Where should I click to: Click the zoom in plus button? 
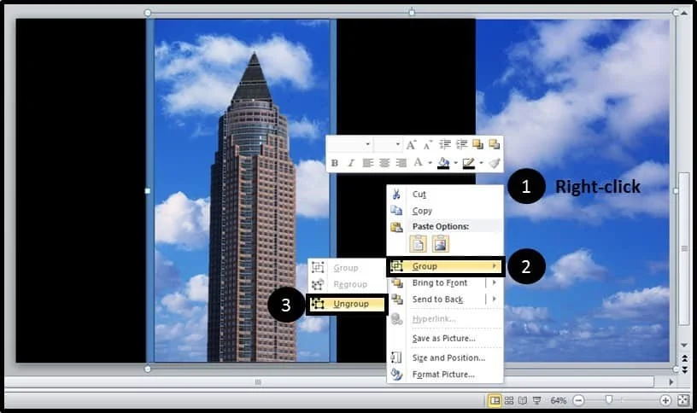[665, 400]
